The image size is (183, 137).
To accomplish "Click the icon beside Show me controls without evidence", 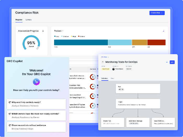I will (10, 125).
